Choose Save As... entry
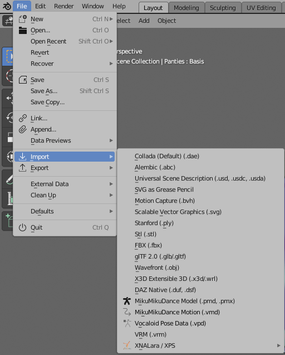The width and height of the screenshot is (285, 355). pos(65,91)
